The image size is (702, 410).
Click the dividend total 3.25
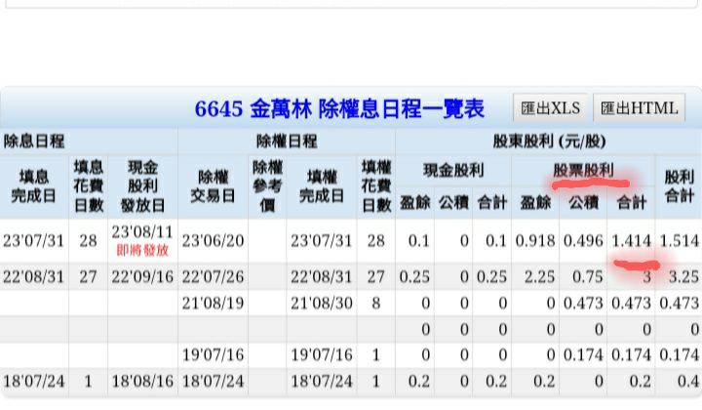click(x=683, y=277)
